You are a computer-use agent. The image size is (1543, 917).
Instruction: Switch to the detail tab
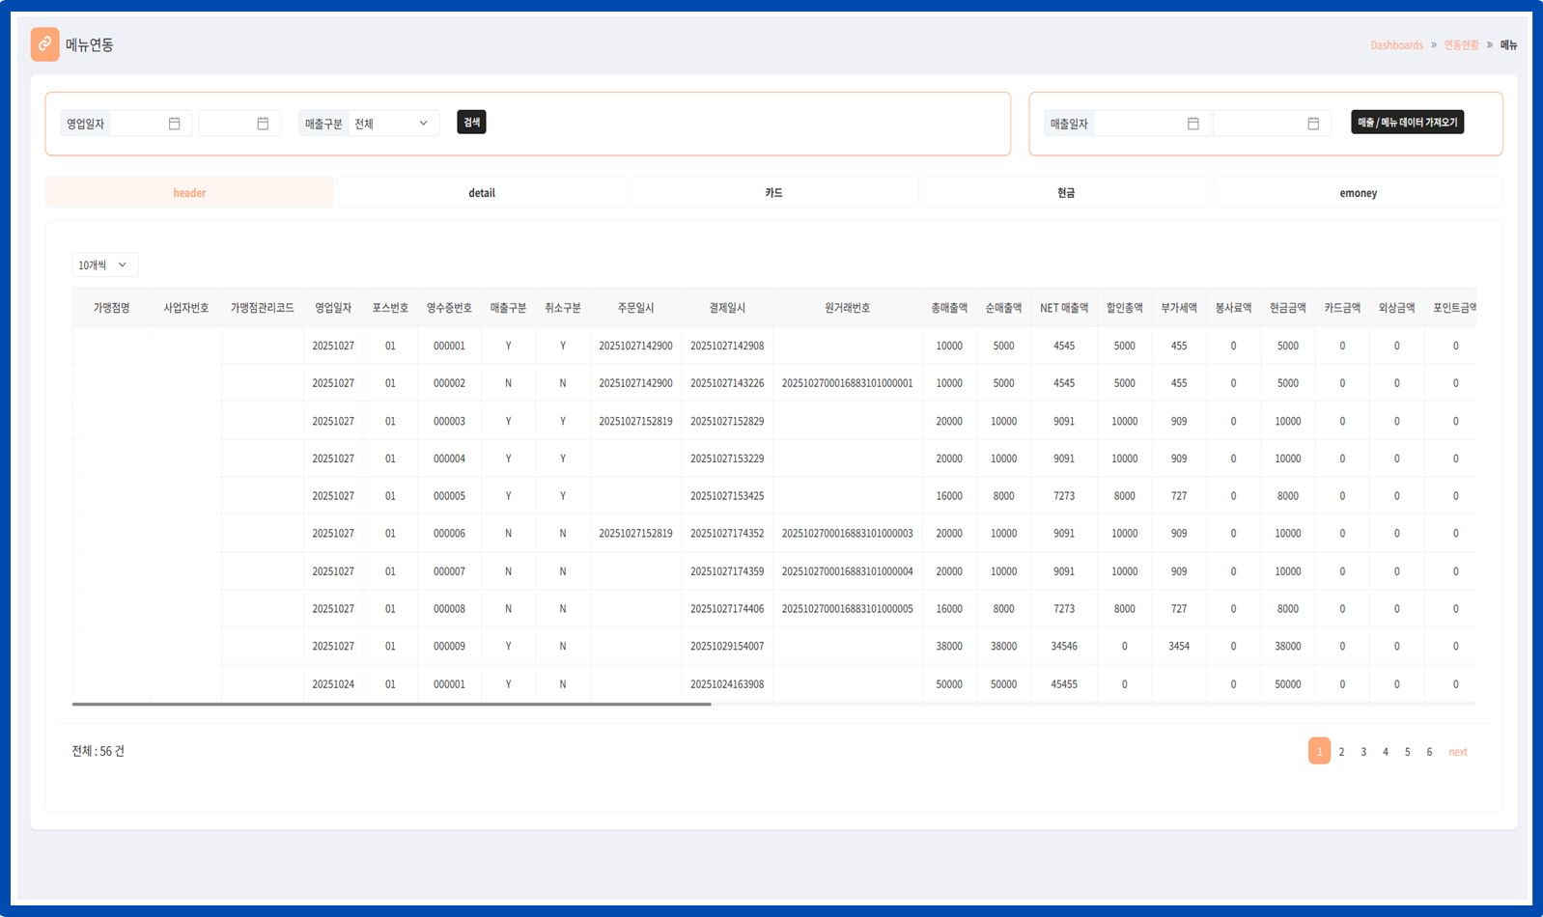pos(482,193)
